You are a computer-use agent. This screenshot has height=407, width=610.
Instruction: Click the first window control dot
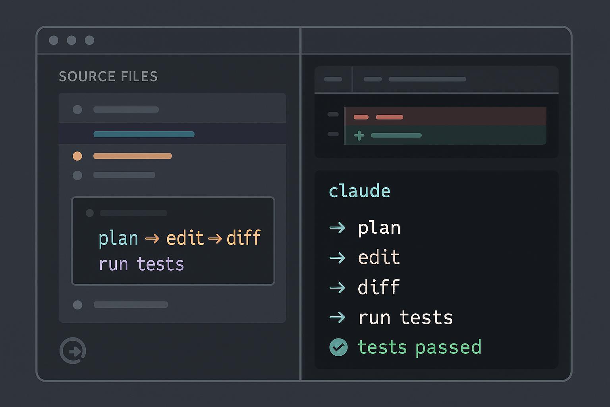click(54, 40)
